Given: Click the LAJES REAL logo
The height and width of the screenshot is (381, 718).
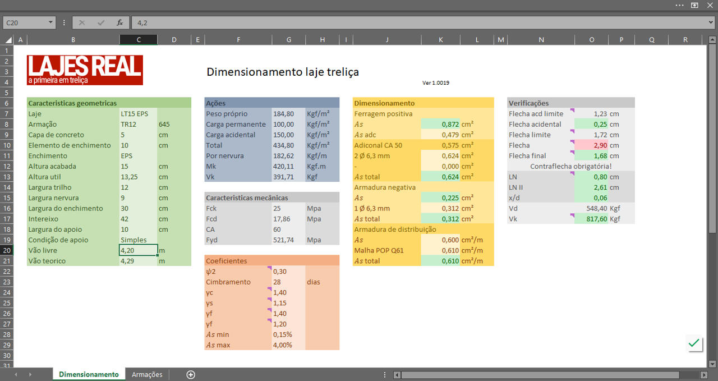Looking at the screenshot, I should coord(85,70).
